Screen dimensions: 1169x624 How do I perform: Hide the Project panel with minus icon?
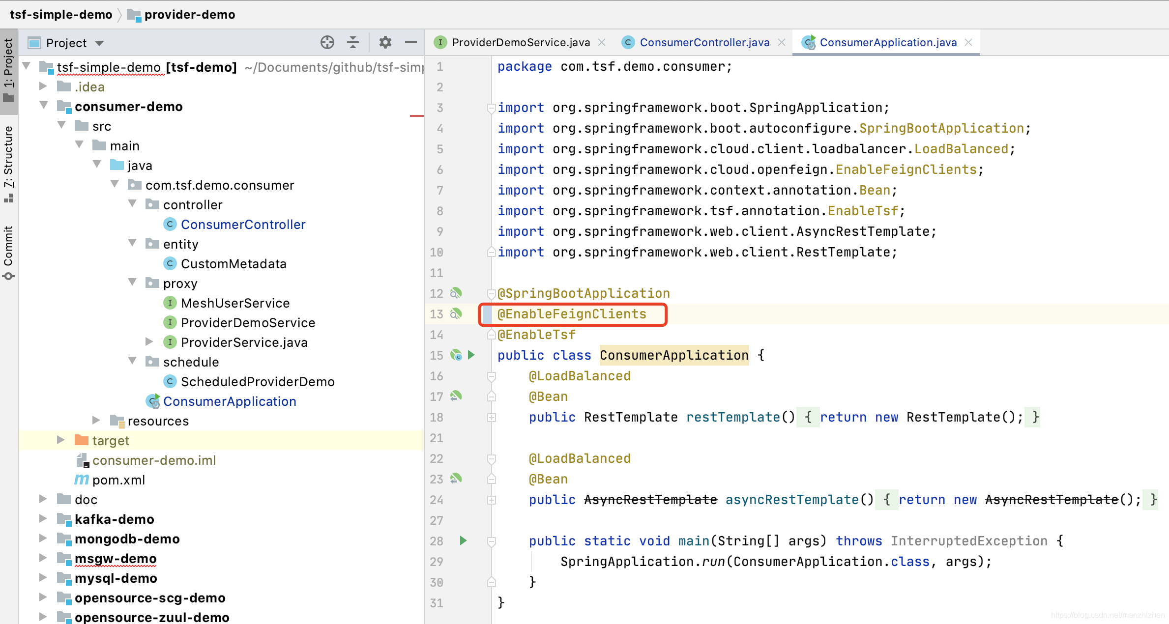point(411,43)
